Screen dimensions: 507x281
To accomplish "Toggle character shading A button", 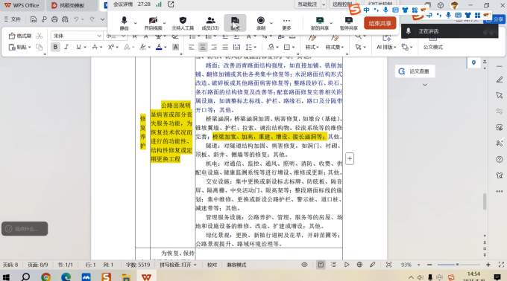I will pyautogui.click(x=175, y=47).
